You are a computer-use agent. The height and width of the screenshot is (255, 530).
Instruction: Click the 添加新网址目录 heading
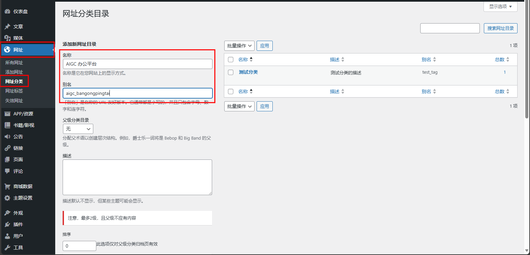(79, 44)
